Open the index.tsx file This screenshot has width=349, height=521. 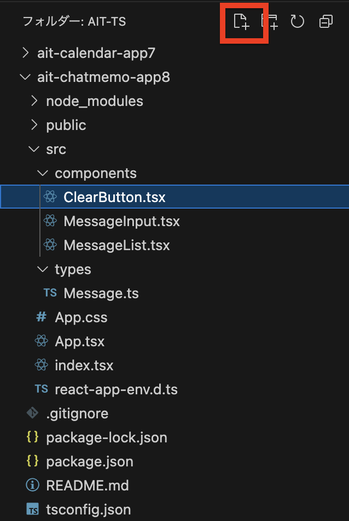tap(84, 365)
